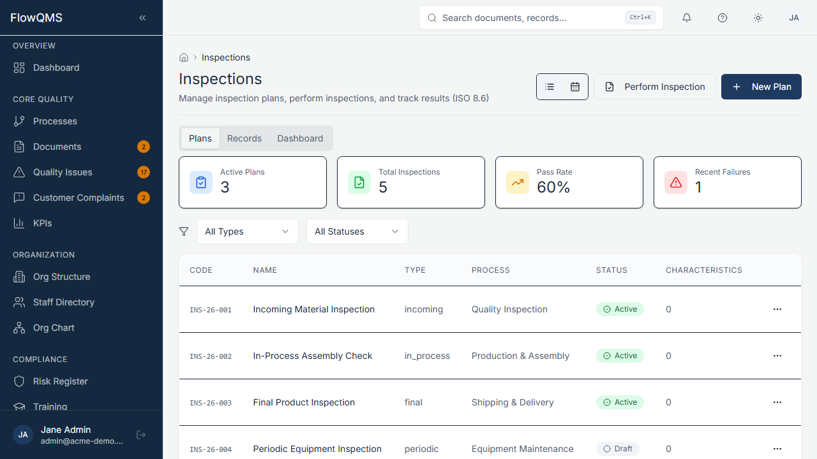Click the search documents field
Image resolution: width=817 pixels, height=459 pixels.
tap(541, 18)
